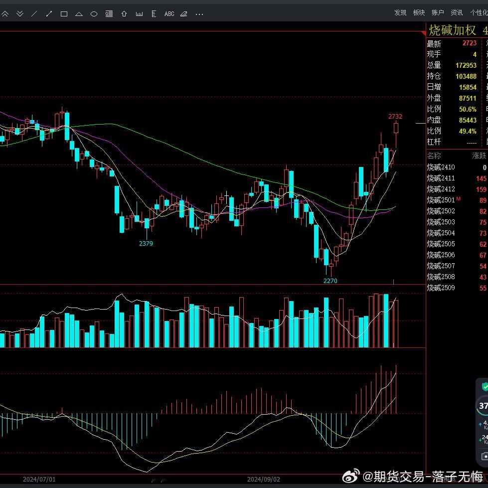Click the last volume bar in volume panel
The image size is (488, 488).
pyautogui.click(x=396, y=324)
